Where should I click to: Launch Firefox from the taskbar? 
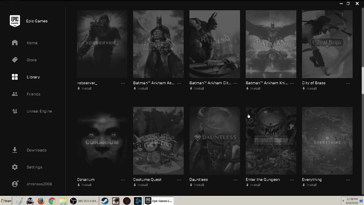point(41,201)
